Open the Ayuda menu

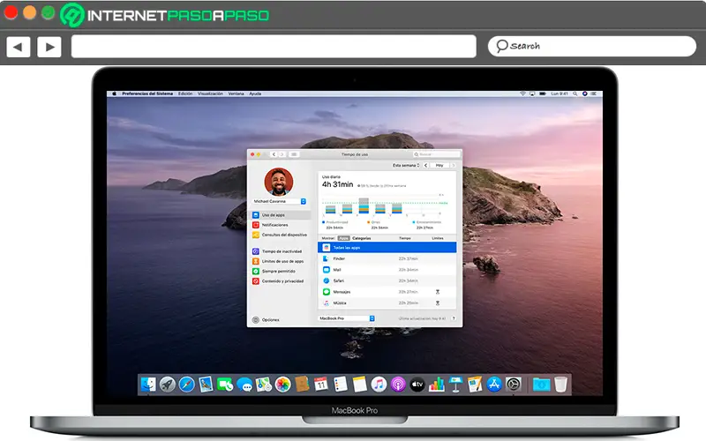point(255,93)
